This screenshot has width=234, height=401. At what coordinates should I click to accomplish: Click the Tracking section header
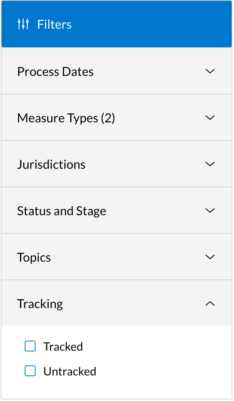(40, 303)
